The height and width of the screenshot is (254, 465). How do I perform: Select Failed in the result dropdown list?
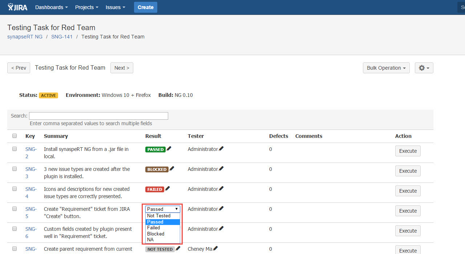coord(154,228)
